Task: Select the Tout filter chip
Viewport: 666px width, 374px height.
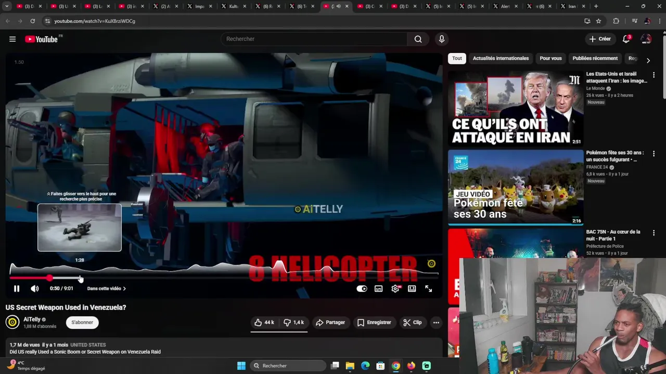Action: 457,58
